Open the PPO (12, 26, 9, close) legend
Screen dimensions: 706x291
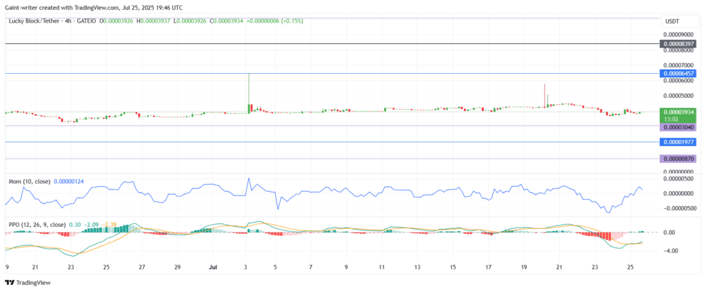(x=37, y=224)
